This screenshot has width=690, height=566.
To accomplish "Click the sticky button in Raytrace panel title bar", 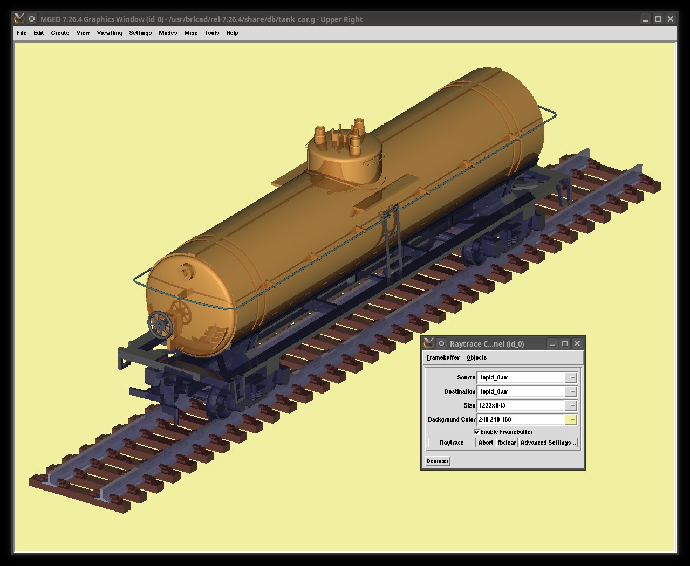I will (x=441, y=343).
